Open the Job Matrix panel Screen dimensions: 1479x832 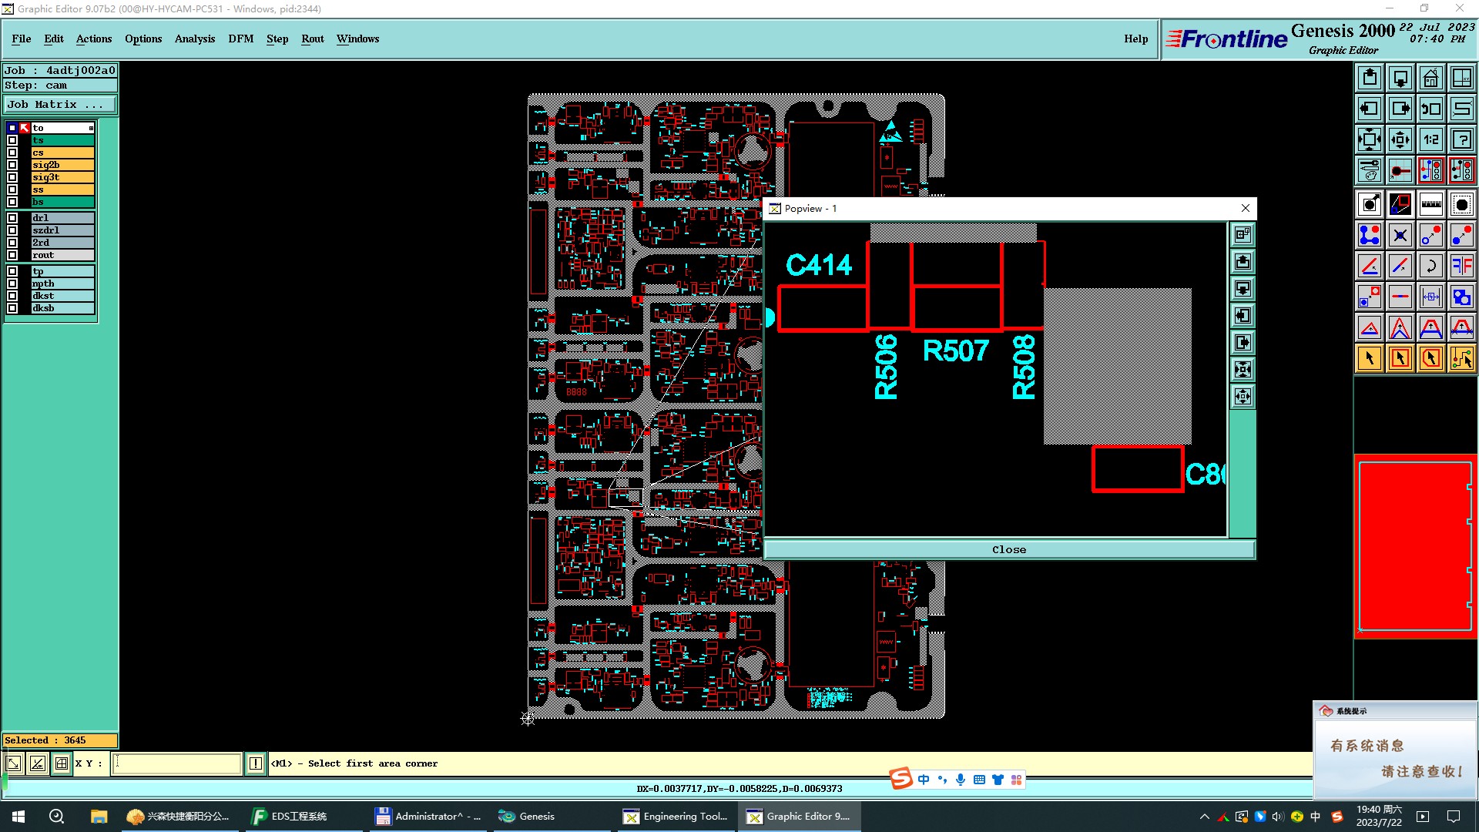59,105
